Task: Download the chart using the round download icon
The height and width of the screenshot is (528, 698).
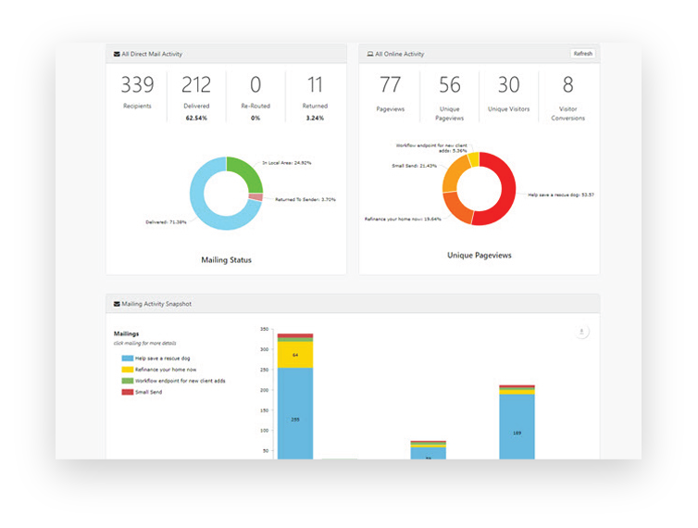Action: (581, 332)
